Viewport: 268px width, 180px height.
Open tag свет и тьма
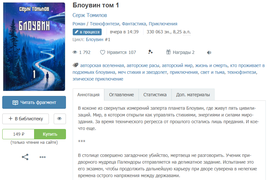212,72
